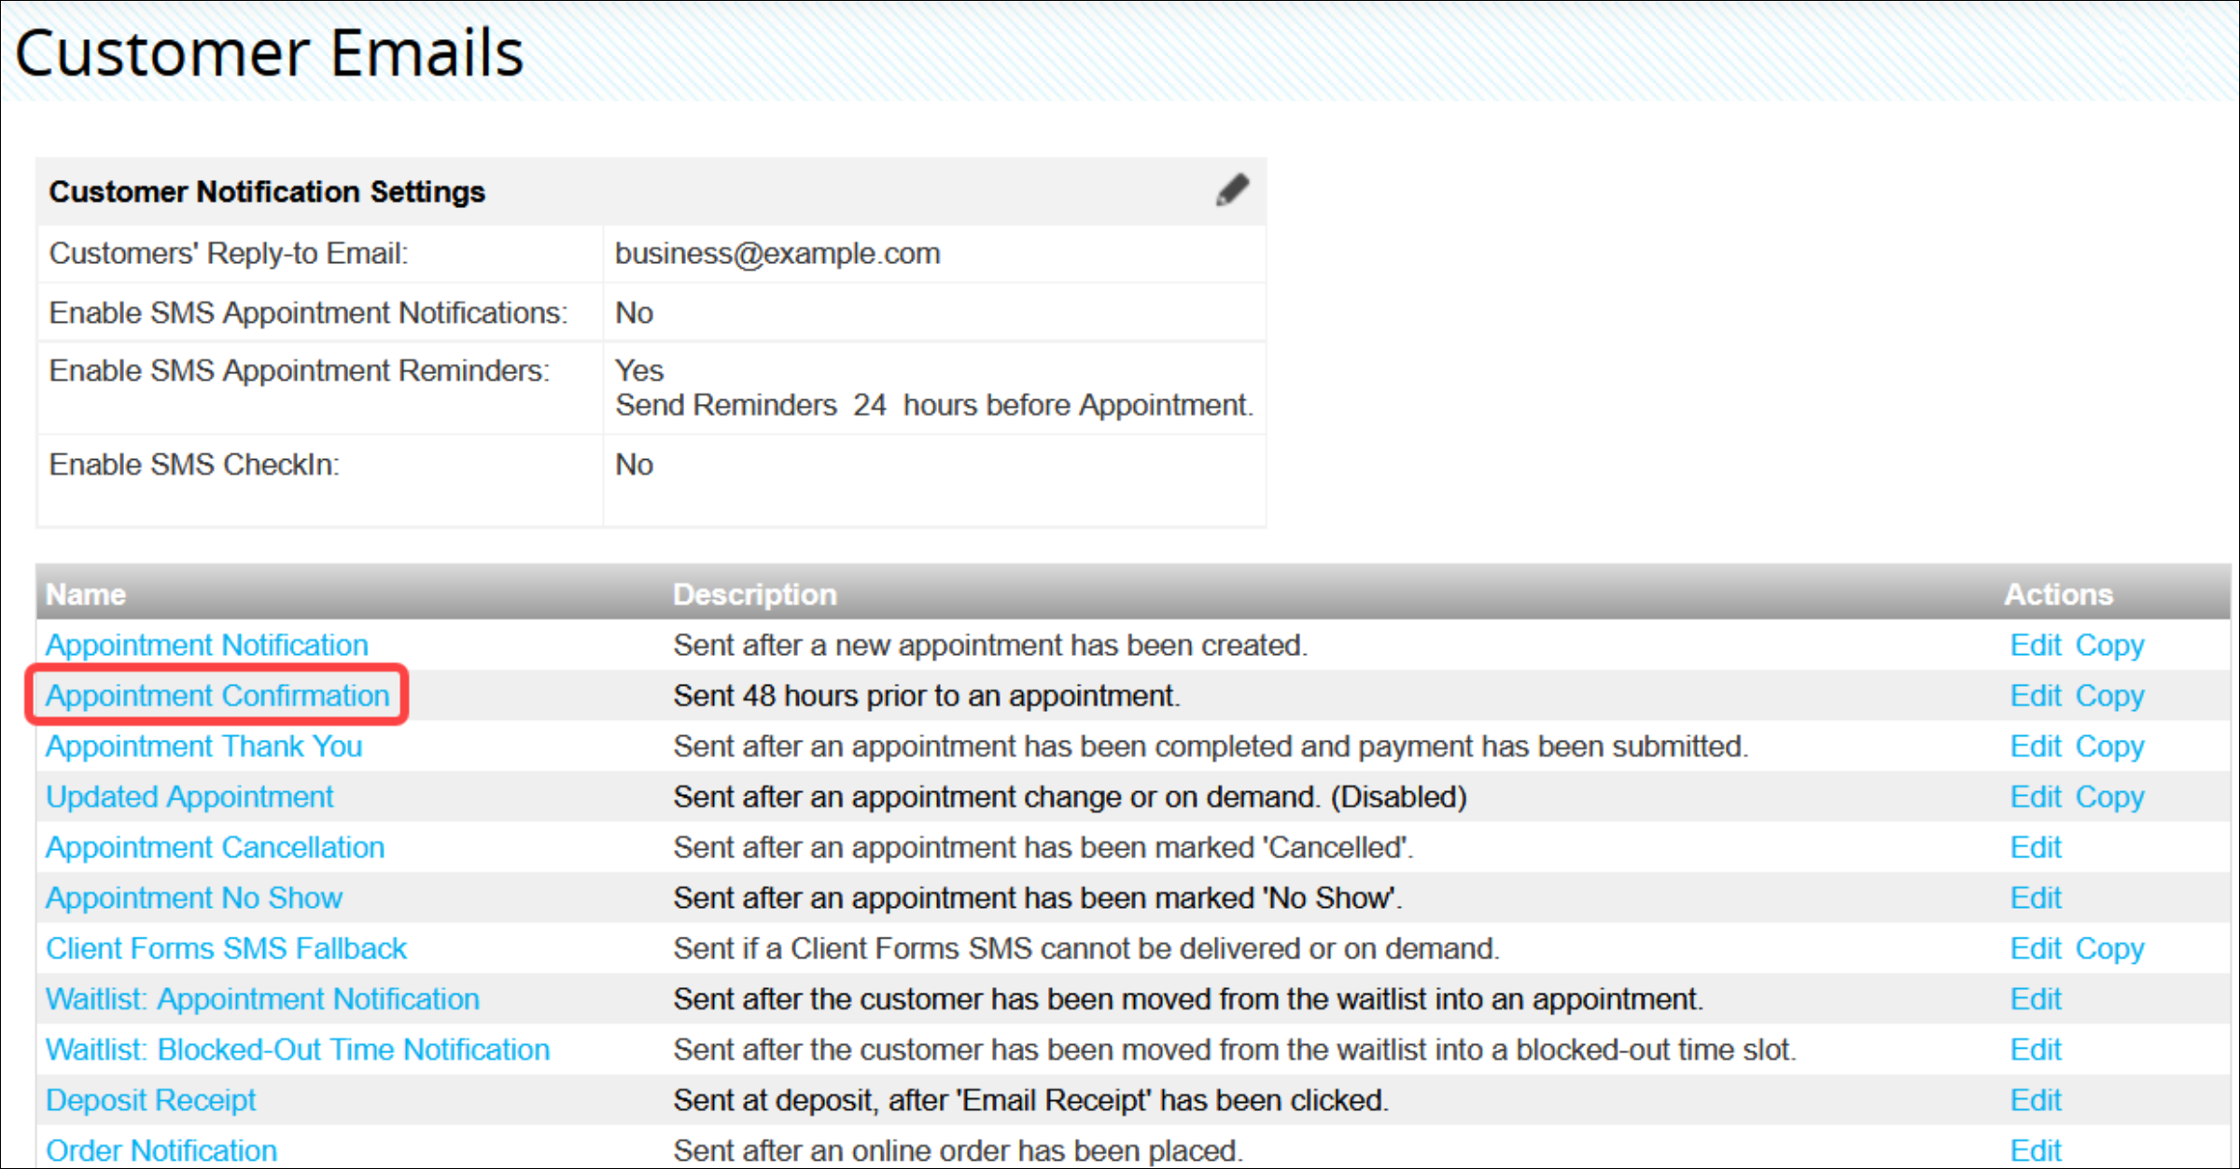
Task: Open the Client Forms SMS Fallback email
Action: click(226, 948)
